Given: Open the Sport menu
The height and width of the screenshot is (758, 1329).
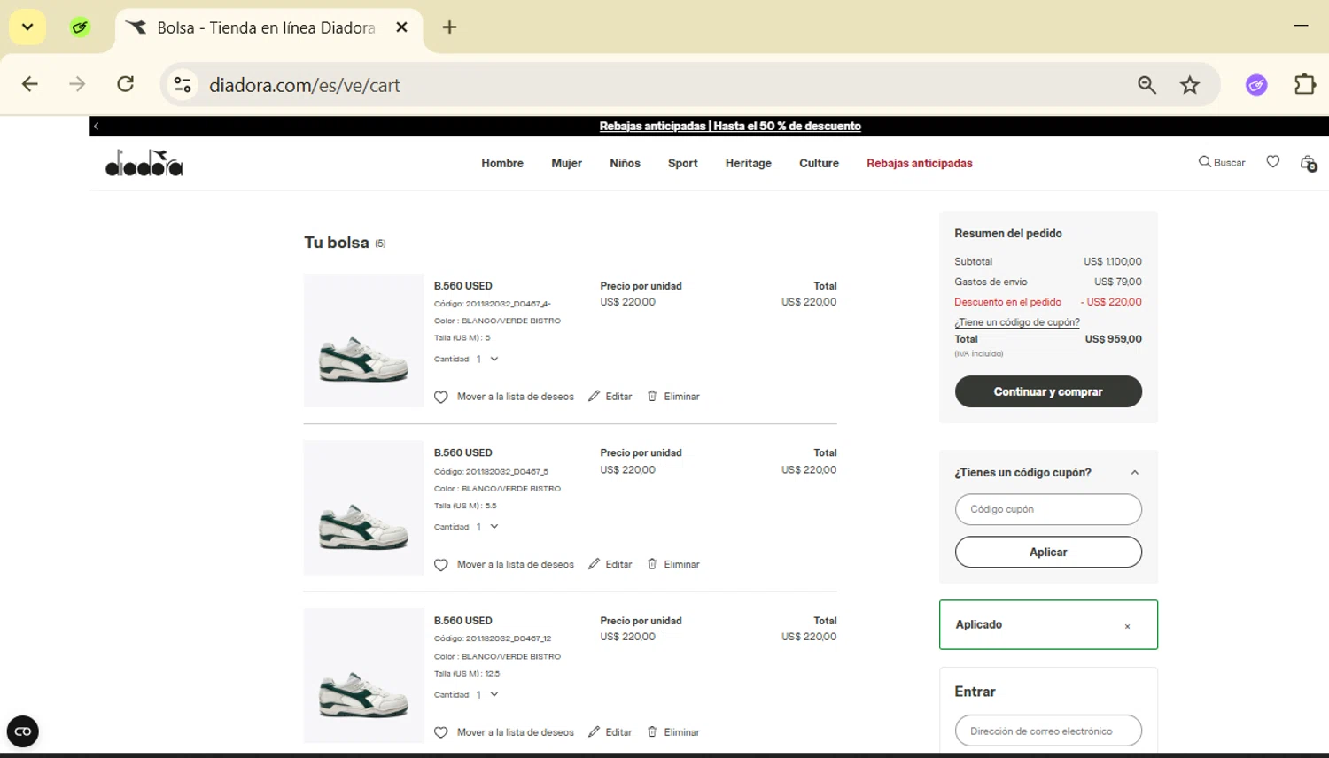Looking at the screenshot, I should [682, 164].
